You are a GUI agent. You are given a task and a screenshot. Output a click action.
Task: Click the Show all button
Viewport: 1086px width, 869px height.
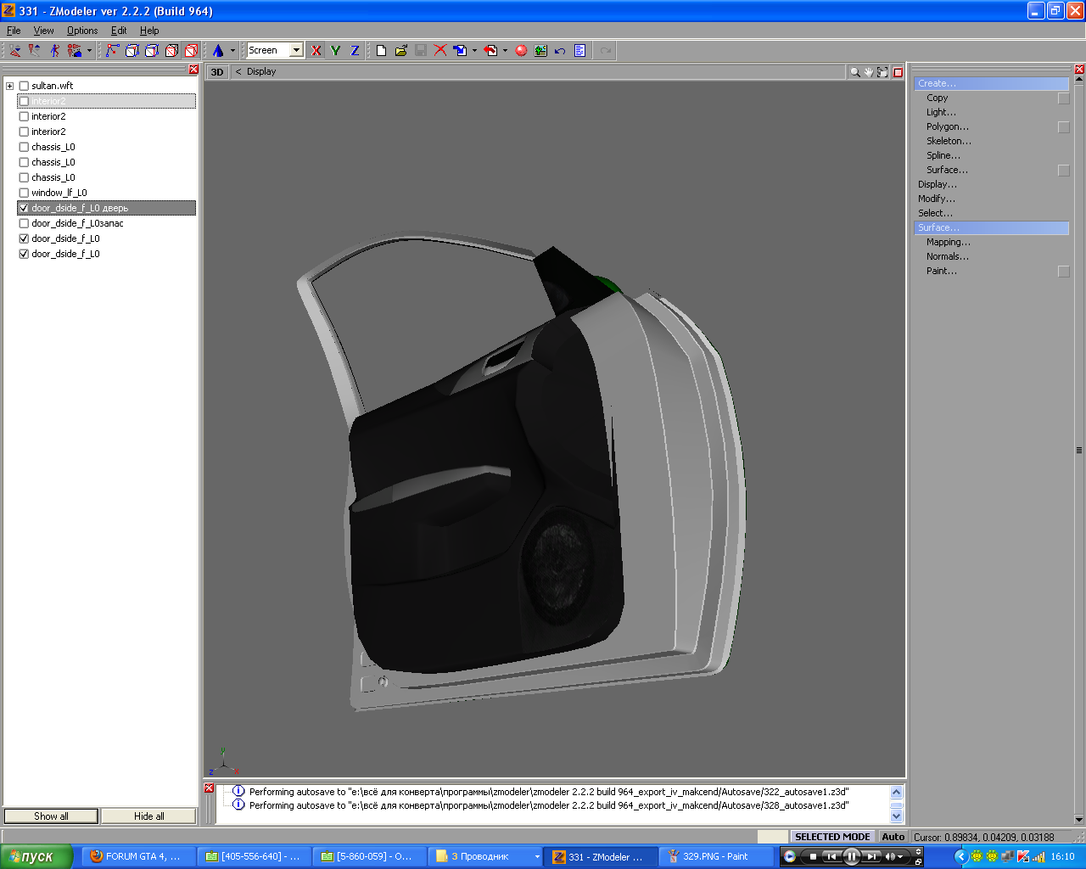(51, 816)
